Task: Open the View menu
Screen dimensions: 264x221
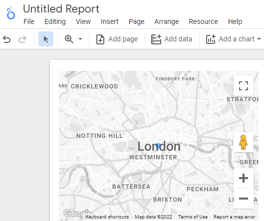Action: pos(83,21)
